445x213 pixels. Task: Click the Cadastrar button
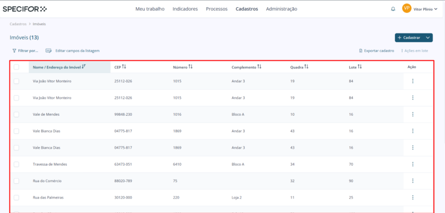point(409,38)
